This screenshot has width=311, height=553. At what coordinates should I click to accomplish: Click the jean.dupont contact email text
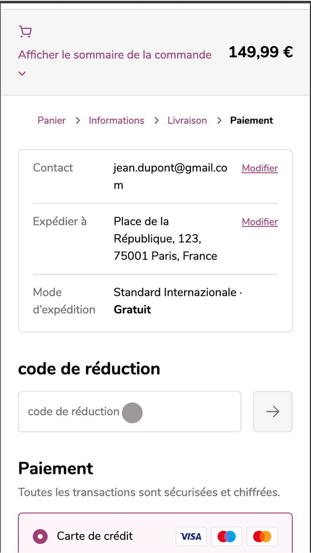point(170,168)
